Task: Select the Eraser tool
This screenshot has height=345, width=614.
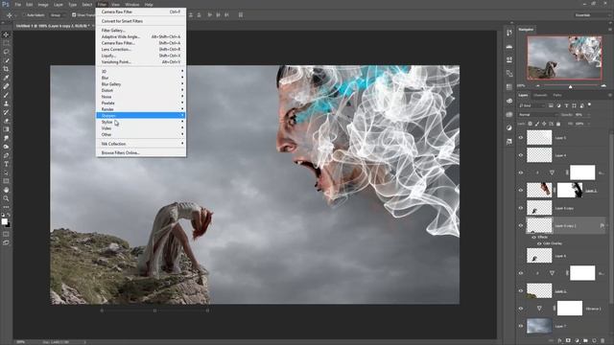Action: point(6,121)
